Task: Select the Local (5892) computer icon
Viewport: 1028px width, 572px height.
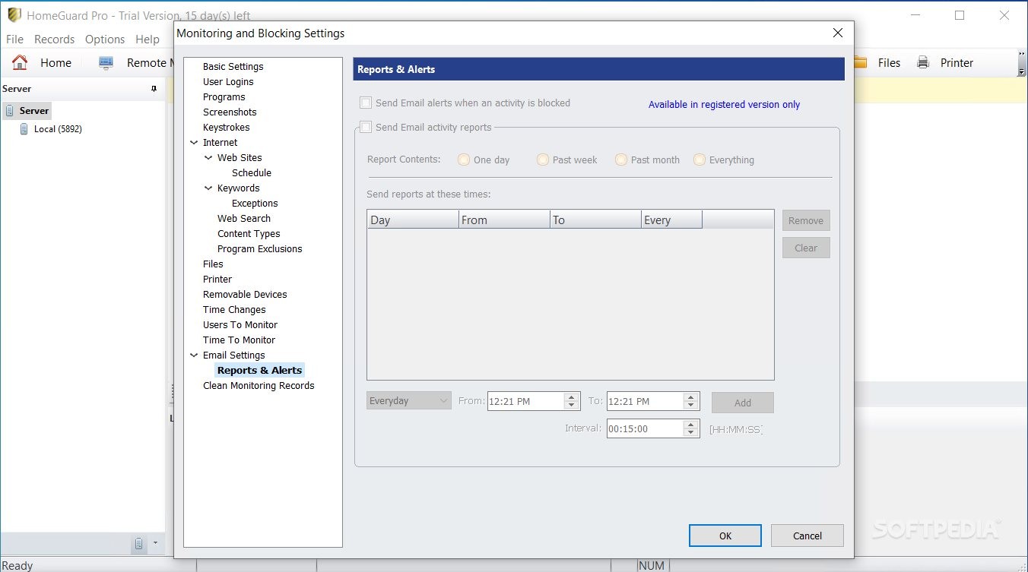Action: coord(24,129)
